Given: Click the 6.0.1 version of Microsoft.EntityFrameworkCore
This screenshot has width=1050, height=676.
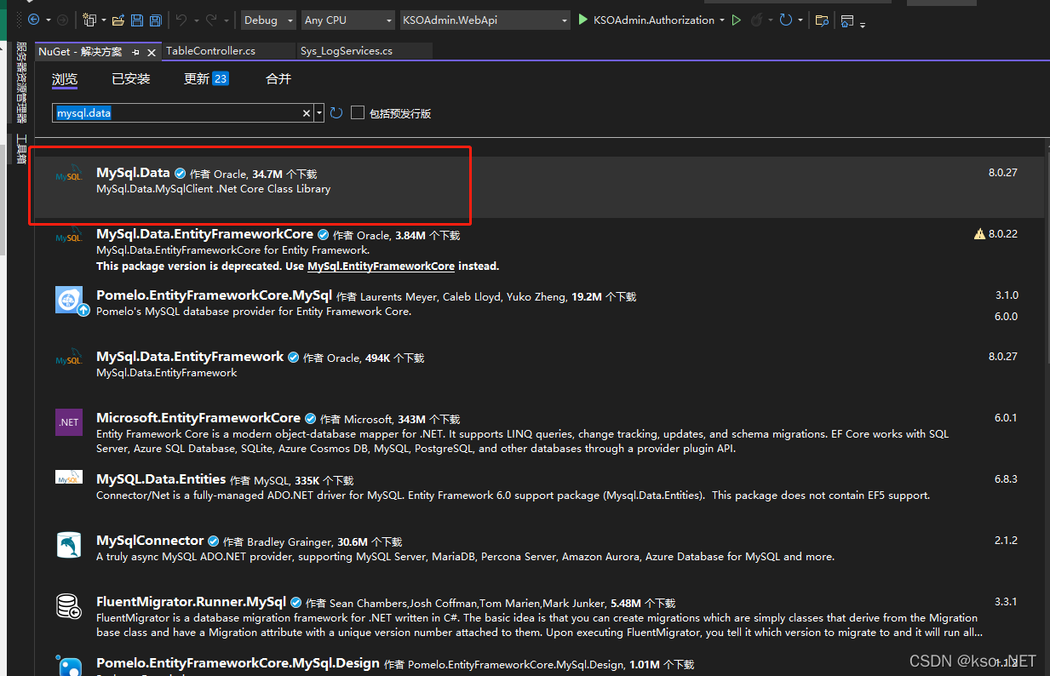Looking at the screenshot, I should tap(1006, 418).
